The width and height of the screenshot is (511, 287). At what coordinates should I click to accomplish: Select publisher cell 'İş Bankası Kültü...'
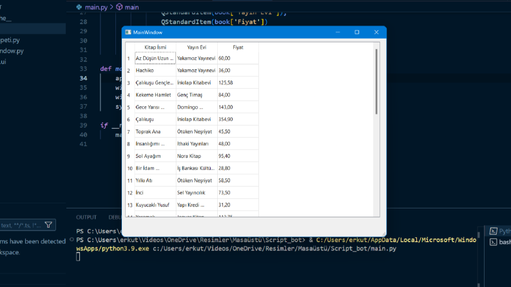click(x=197, y=168)
